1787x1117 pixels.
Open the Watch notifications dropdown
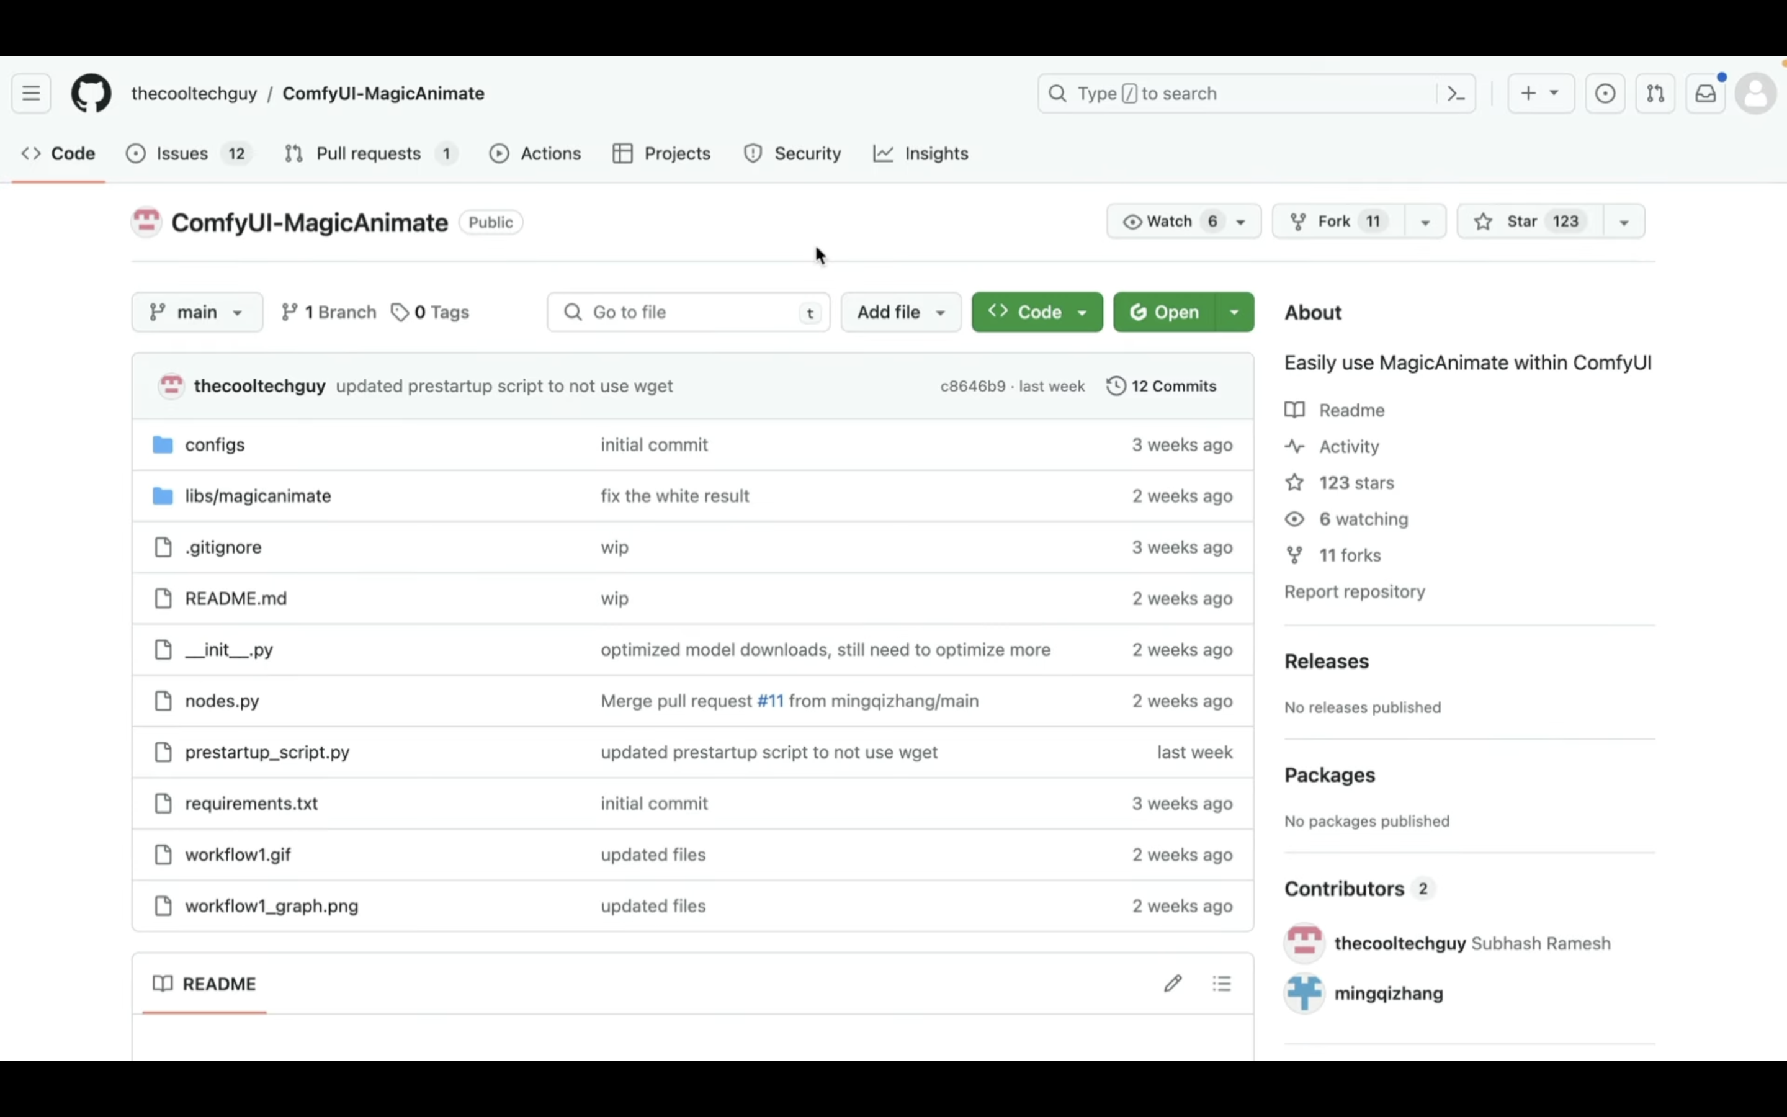pyautogui.click(x=1184, y=221)
